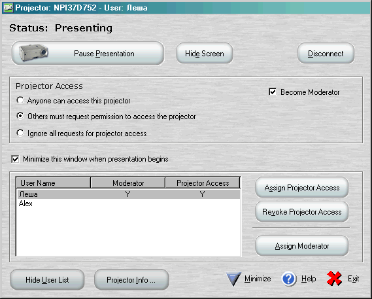
Task: Click the Moderator Y cell for Леша
Action: pyautogui.click(x=127, y=194)
